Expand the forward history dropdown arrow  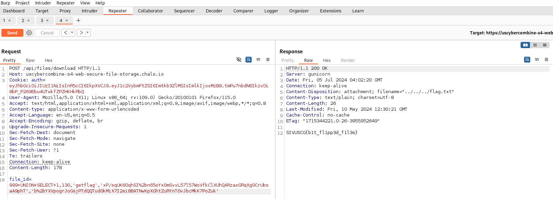[x=88, y=33]
